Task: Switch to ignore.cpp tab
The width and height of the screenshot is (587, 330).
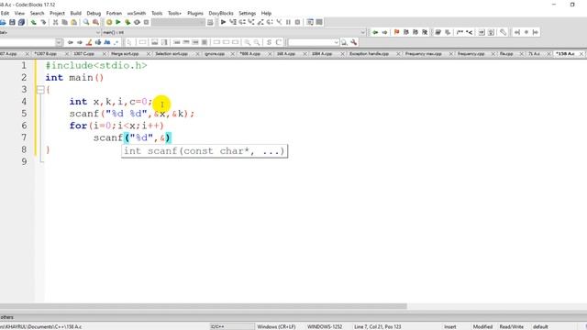Action: pos(215,54)
